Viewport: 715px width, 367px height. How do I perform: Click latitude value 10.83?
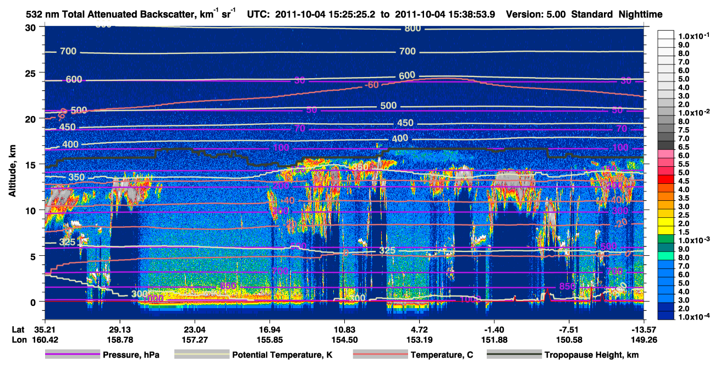point(344,330)
